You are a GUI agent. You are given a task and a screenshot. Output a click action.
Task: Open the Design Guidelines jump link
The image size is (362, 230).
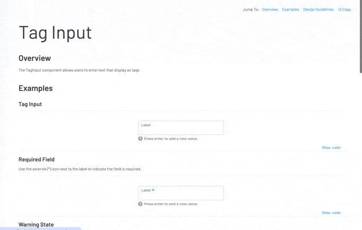[318, 9]
